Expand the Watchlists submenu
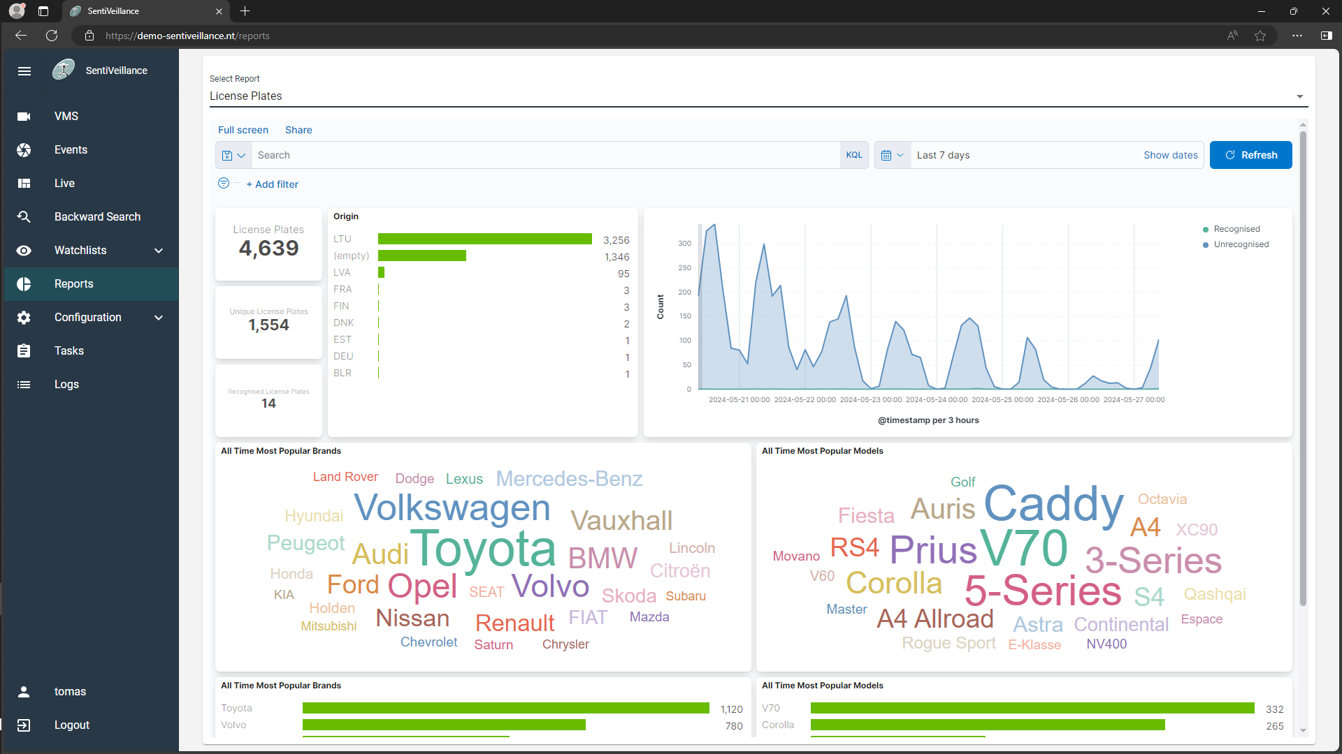This screenshot has height=754, width=1342. (159, 251)
